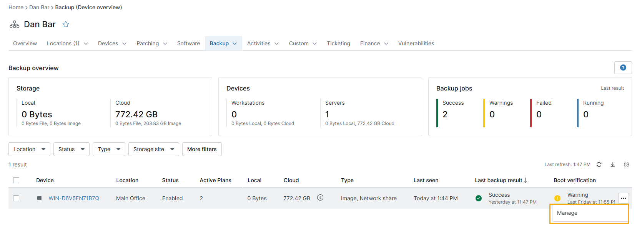Expand the Storage site filter

tap(153, 149)
